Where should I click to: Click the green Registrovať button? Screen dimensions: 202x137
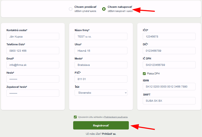click(x=101, y=125)
